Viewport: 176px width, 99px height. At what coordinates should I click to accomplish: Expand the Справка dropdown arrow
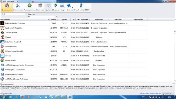coord(72,7)
